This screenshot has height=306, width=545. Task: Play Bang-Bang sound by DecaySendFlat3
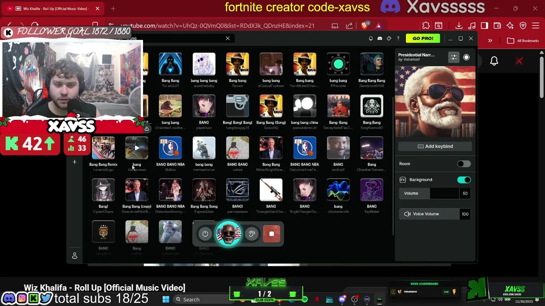tap(338, 106)
